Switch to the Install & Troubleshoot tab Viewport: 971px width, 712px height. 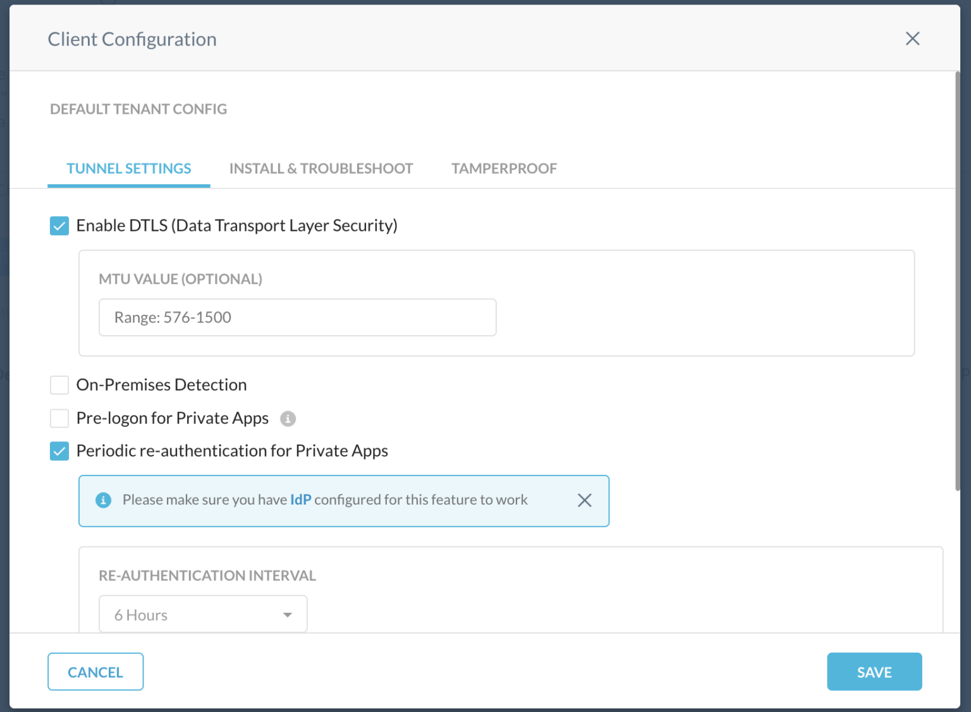click(x=321, y=168)
